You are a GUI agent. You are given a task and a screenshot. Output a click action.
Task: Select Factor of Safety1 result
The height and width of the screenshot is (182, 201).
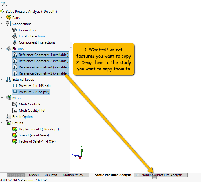click(37, 141)
